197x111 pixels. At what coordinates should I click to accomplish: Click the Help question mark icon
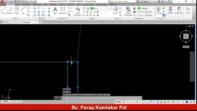tap(169, 1)
